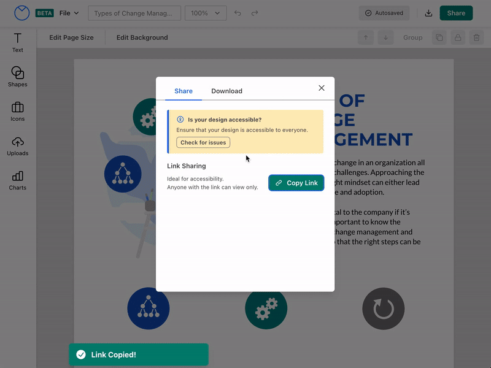Click the duplicate icon in the toolbar

tap(439, 37)
